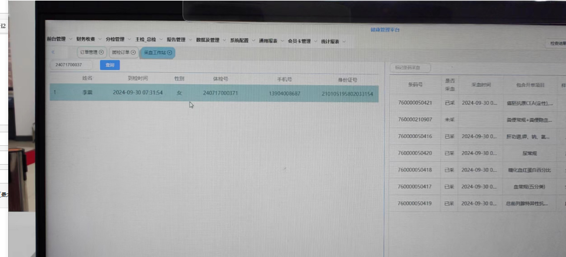Click the blue 查询 search button

(110, 65)
